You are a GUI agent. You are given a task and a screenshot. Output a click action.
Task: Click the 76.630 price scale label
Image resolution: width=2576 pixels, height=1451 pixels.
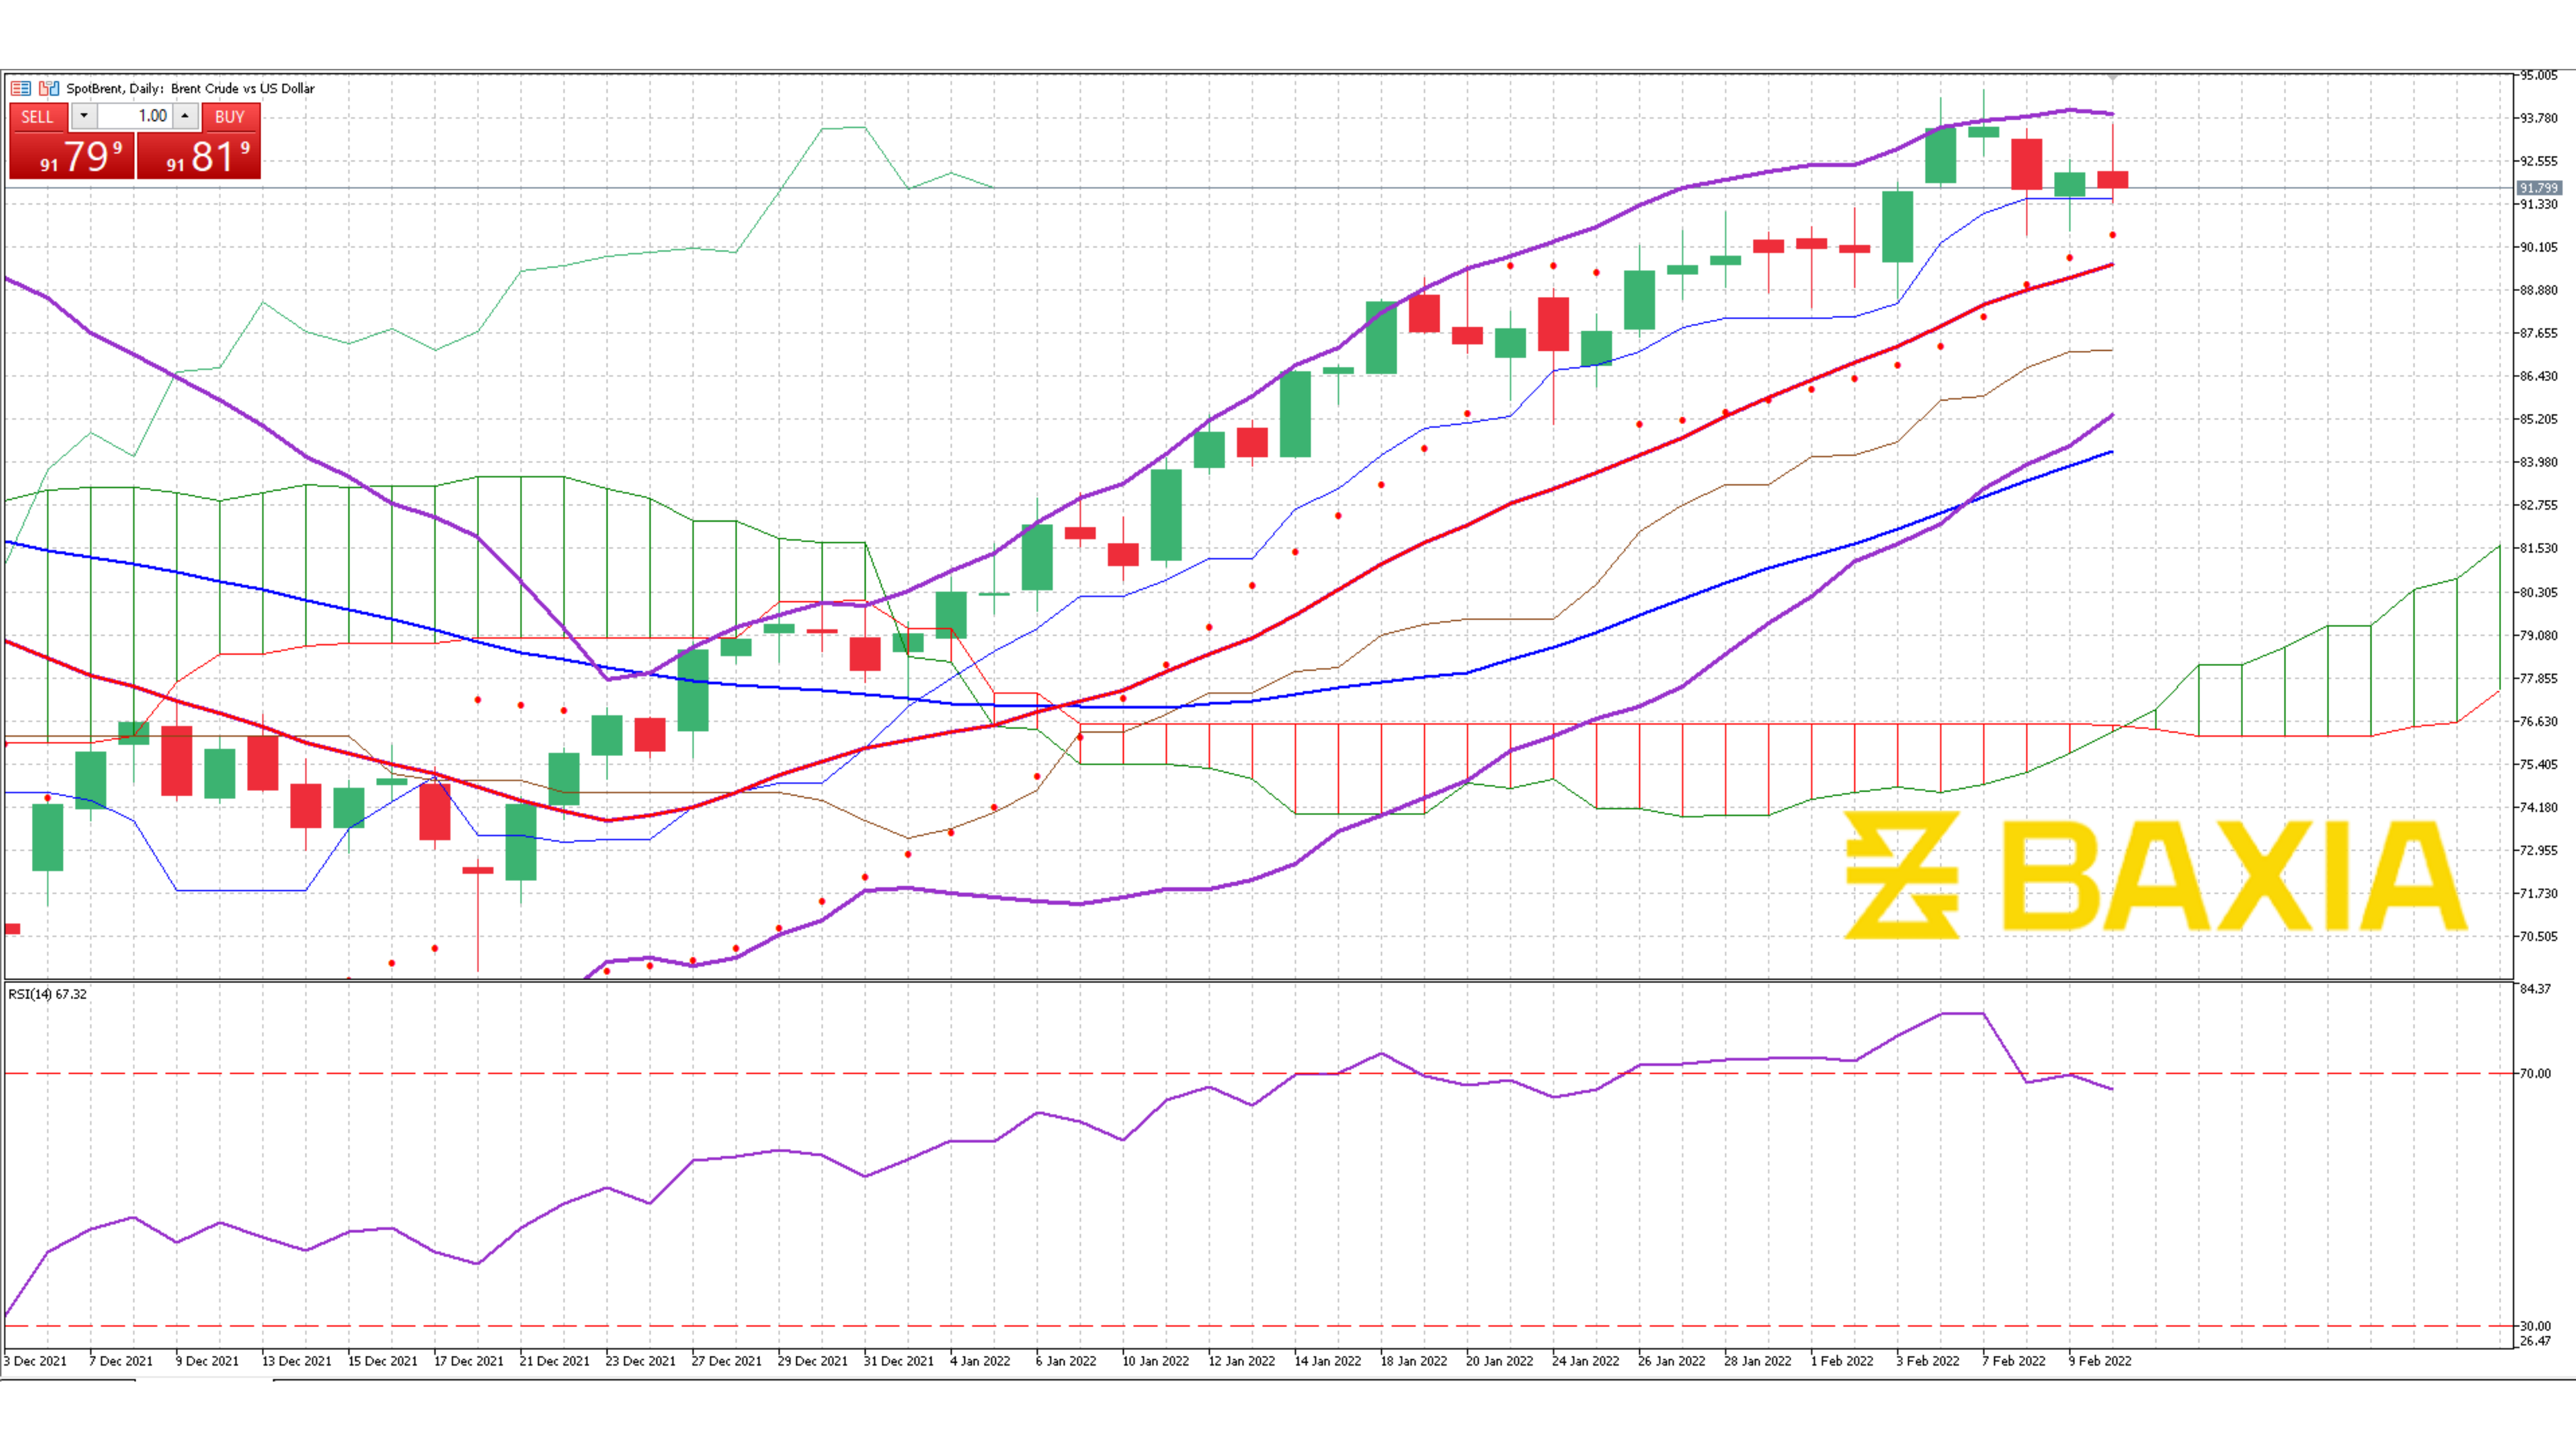pos(2538,721)
